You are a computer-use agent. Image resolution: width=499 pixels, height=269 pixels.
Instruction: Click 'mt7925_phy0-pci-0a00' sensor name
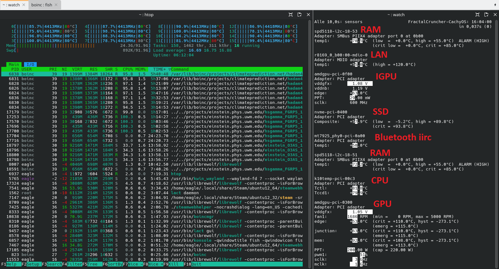click(x=340, y=136)
